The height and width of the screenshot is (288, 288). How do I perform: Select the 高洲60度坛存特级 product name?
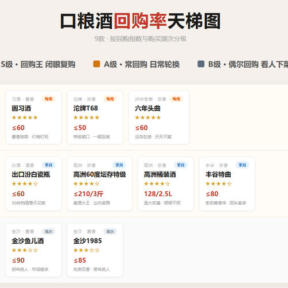click(99, 174)
